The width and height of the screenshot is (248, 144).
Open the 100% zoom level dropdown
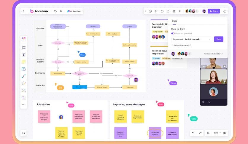[217, 133]
